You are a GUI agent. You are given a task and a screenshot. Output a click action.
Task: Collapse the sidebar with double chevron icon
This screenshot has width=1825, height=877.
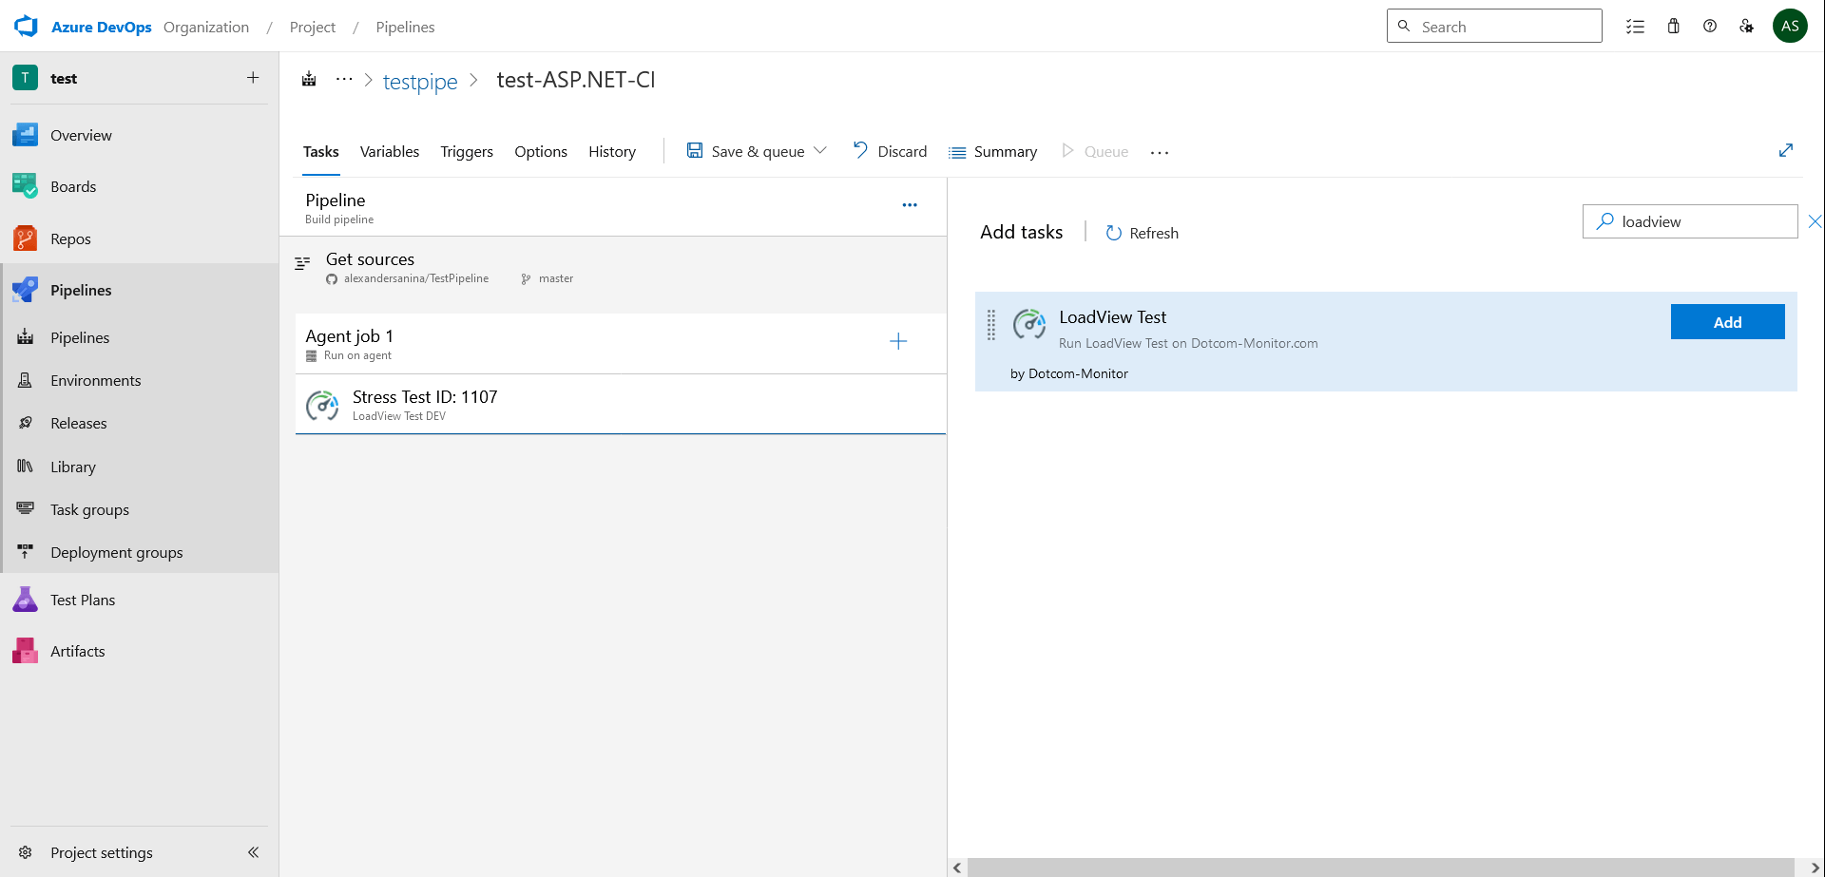(253, 852)
